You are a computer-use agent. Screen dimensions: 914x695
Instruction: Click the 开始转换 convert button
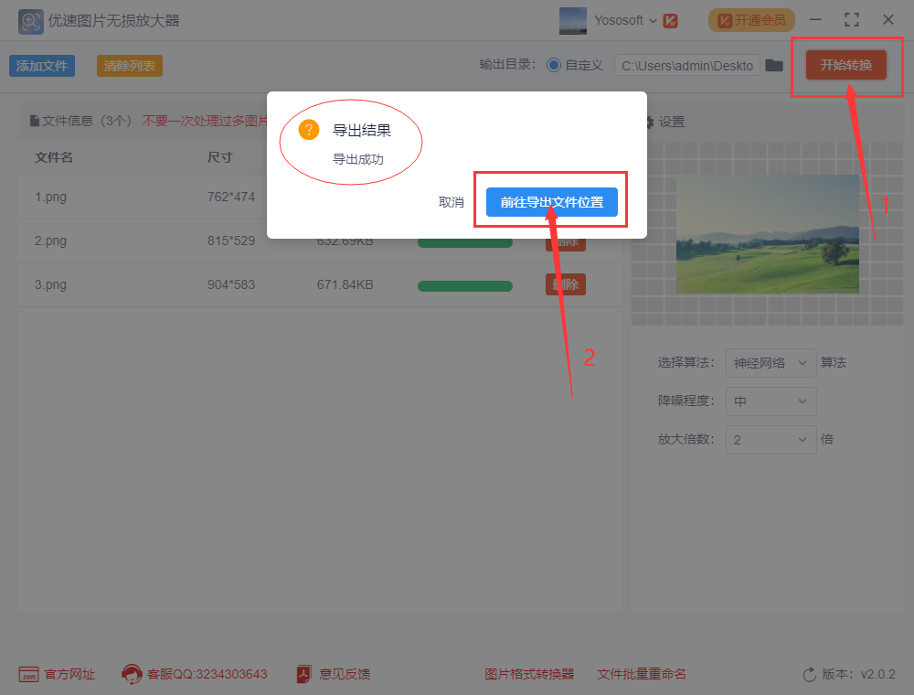(x=845, y=65)
